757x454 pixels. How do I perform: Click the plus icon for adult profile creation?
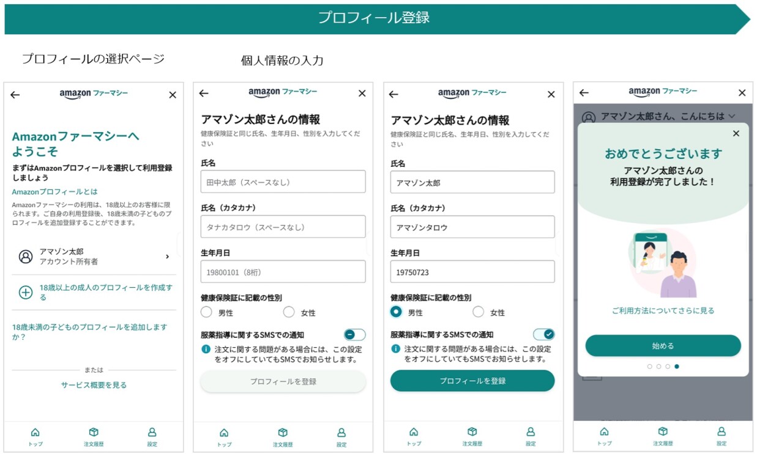point(26,292)
